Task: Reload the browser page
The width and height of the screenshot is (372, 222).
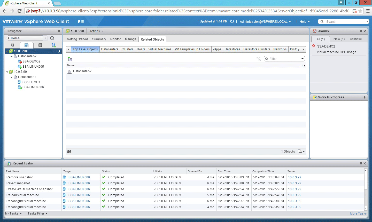Action: point(19,11)
